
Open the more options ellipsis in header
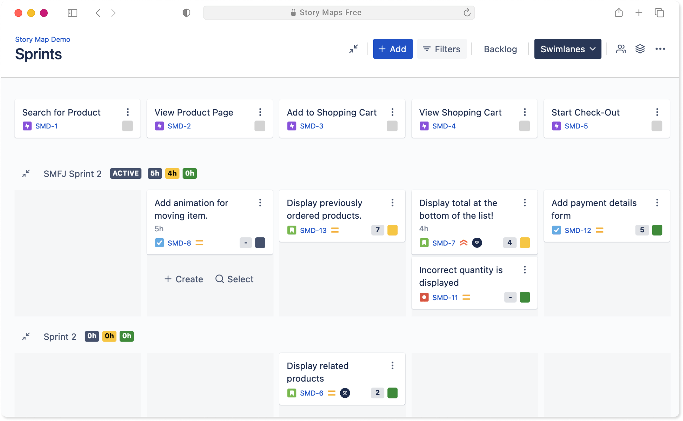pos(660,49)
